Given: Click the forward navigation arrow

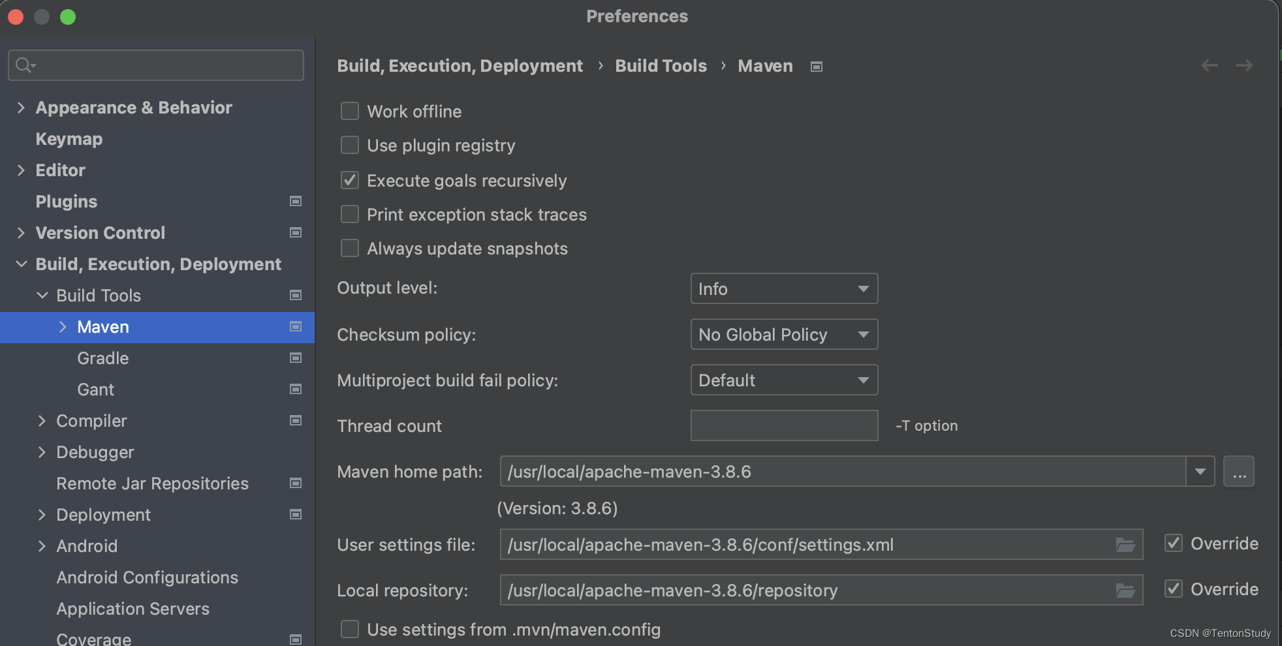Looking at the screenshot, I should (1245, 65).
